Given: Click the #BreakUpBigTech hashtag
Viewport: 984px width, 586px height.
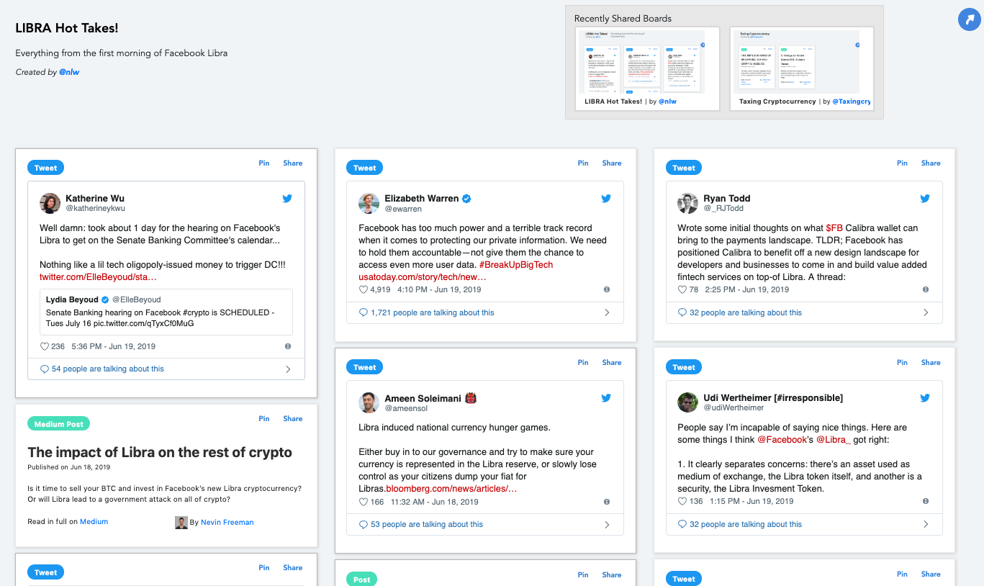Looking at the screenshot, I should click(516, 265).
